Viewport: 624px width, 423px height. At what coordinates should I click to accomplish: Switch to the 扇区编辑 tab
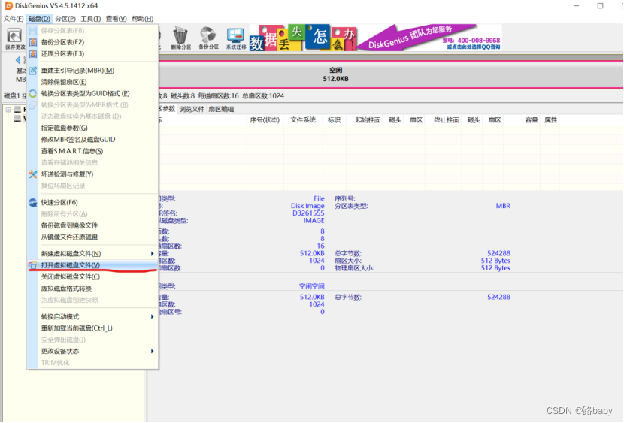(x=221, y=110)
